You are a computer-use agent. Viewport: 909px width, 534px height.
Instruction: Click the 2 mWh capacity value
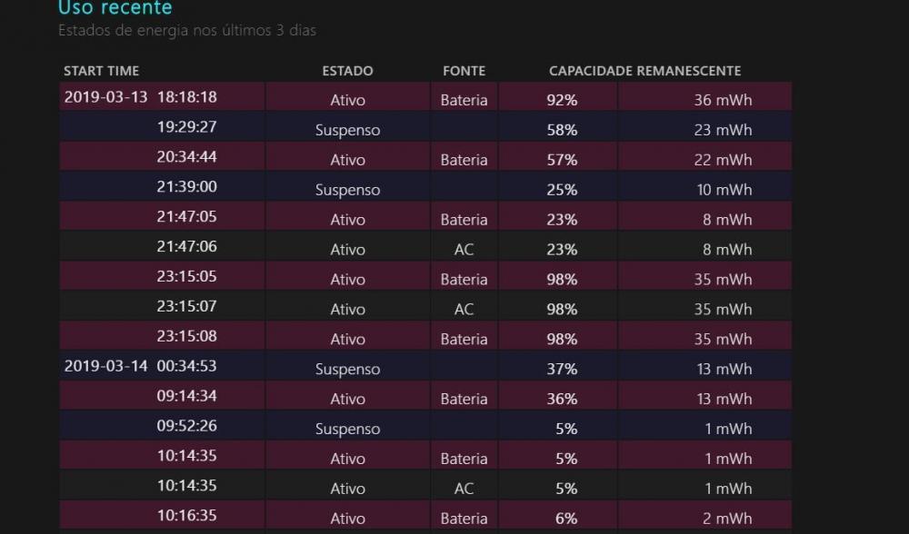point(728,519)
